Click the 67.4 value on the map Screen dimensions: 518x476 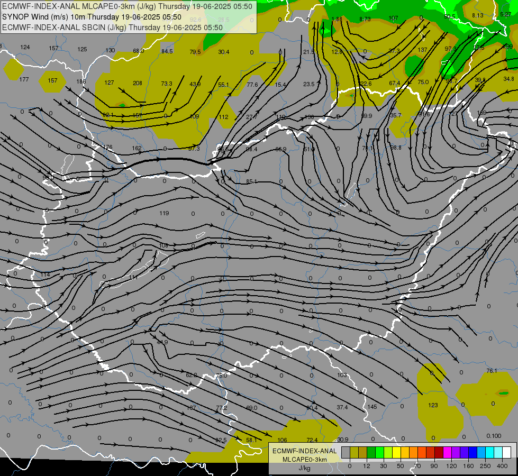[x=394, y=83]
